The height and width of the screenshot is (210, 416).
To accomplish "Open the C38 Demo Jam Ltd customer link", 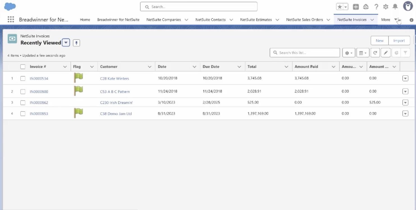I will [116, 113].
